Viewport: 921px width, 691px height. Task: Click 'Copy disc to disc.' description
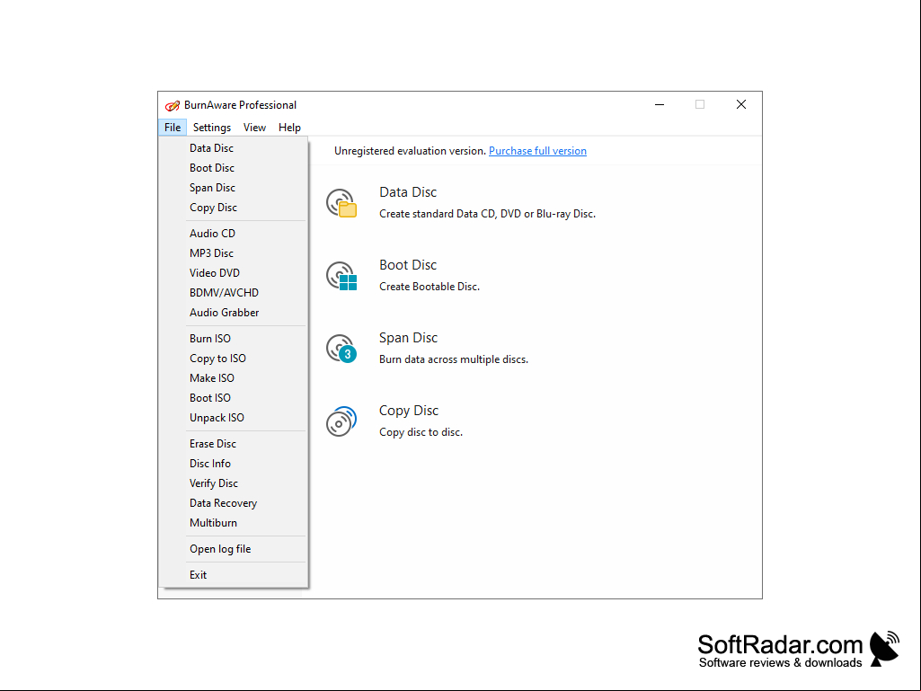(x=421, y=432)
